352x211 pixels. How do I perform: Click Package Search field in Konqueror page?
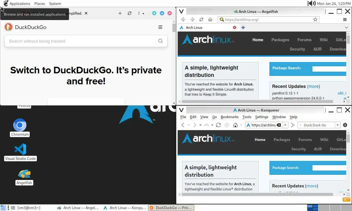(329, 168)
